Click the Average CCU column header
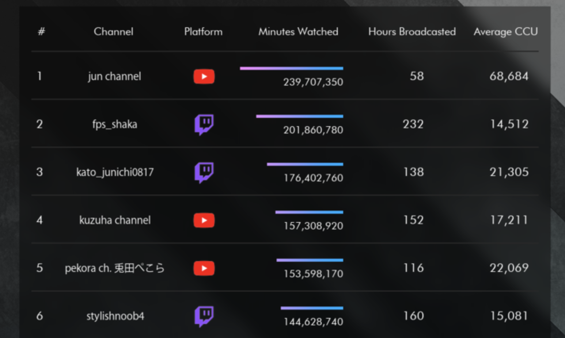The width and height of the screenshot is (565, 338). coord(506,32)
